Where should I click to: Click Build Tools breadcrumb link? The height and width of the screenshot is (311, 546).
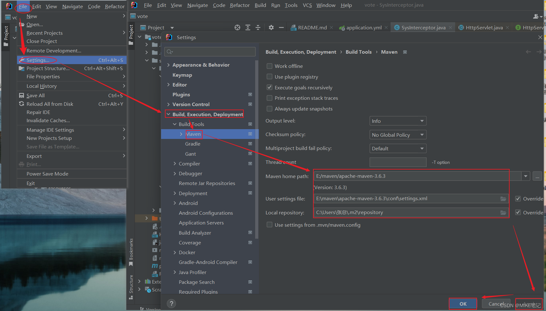359,52
